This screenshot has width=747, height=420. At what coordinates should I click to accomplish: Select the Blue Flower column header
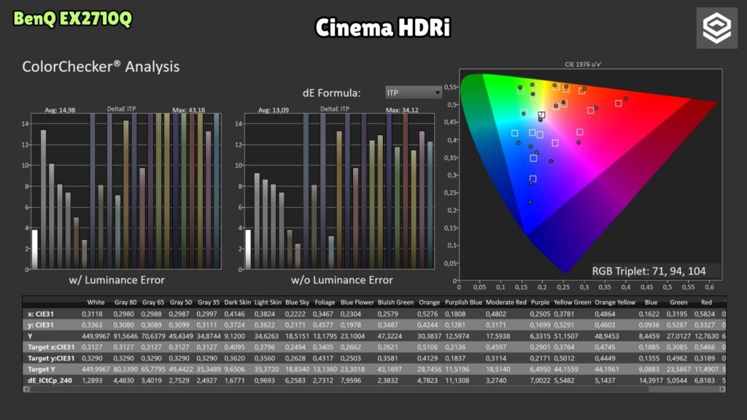(357, 303)
